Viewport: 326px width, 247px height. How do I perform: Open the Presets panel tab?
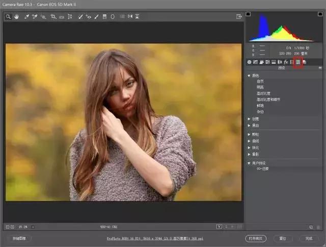[x=298, y=62]
